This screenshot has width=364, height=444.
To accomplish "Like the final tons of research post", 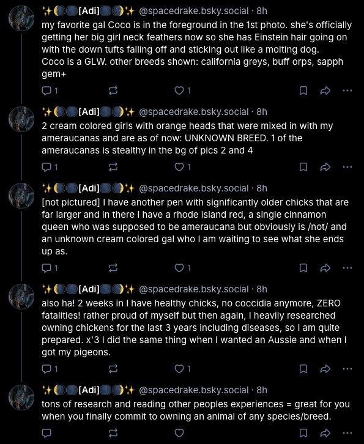I will 179,433.
